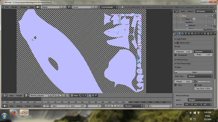Open the Texture properties tab (checker icon)
This screenshot has height=122, width=218.
208,34
